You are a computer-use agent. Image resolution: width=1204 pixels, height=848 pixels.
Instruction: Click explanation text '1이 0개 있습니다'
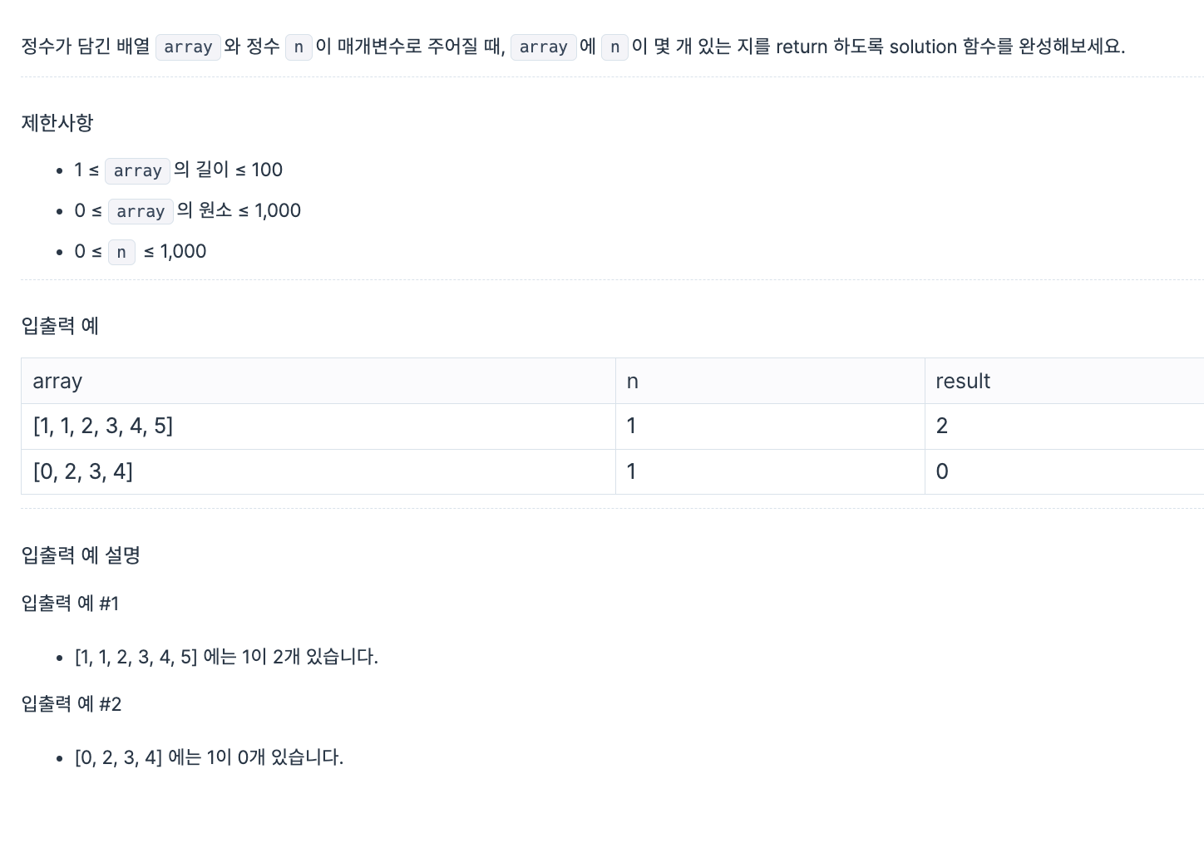coord(275,757)
